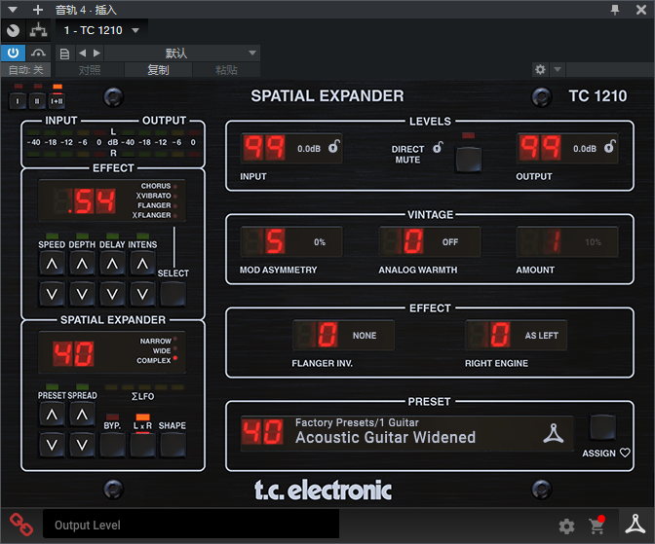Open the preset file menu icon
The height and width of the screenshot is (544, 655).
click(x=64, y=54)
